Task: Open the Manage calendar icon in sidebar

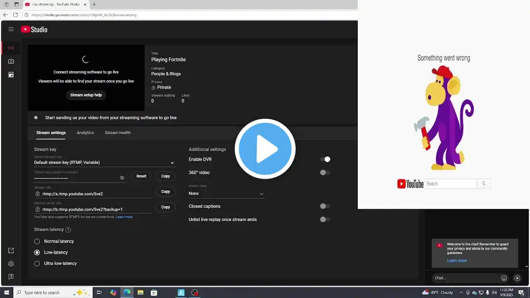Action: tap(11, 74)
